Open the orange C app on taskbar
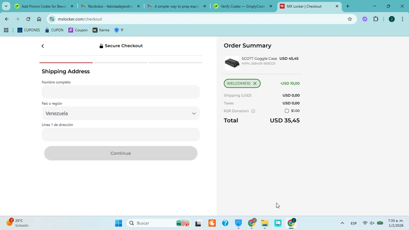This screenshot has width=409, height=230. coord(212,223)
